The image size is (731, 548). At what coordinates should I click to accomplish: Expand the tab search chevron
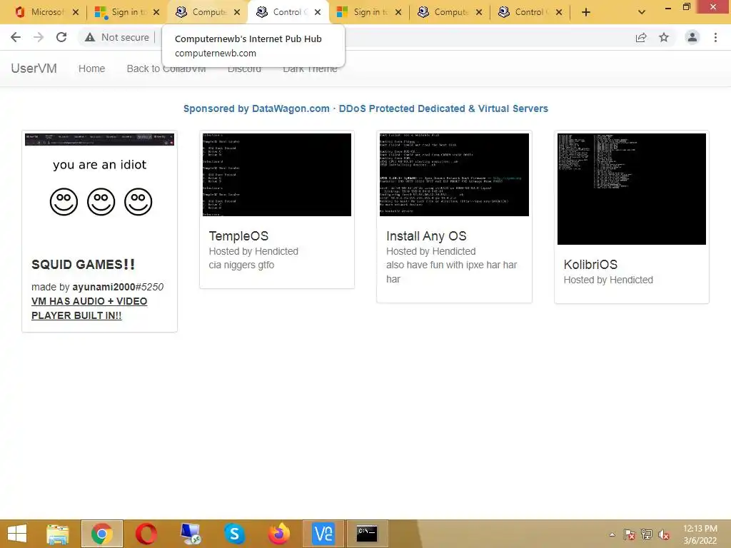[642, 12]
